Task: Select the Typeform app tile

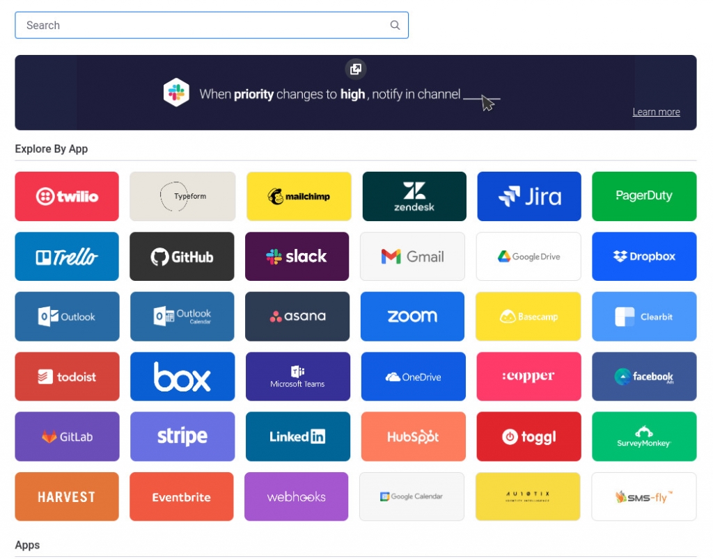Action: [x=182, y=196]
